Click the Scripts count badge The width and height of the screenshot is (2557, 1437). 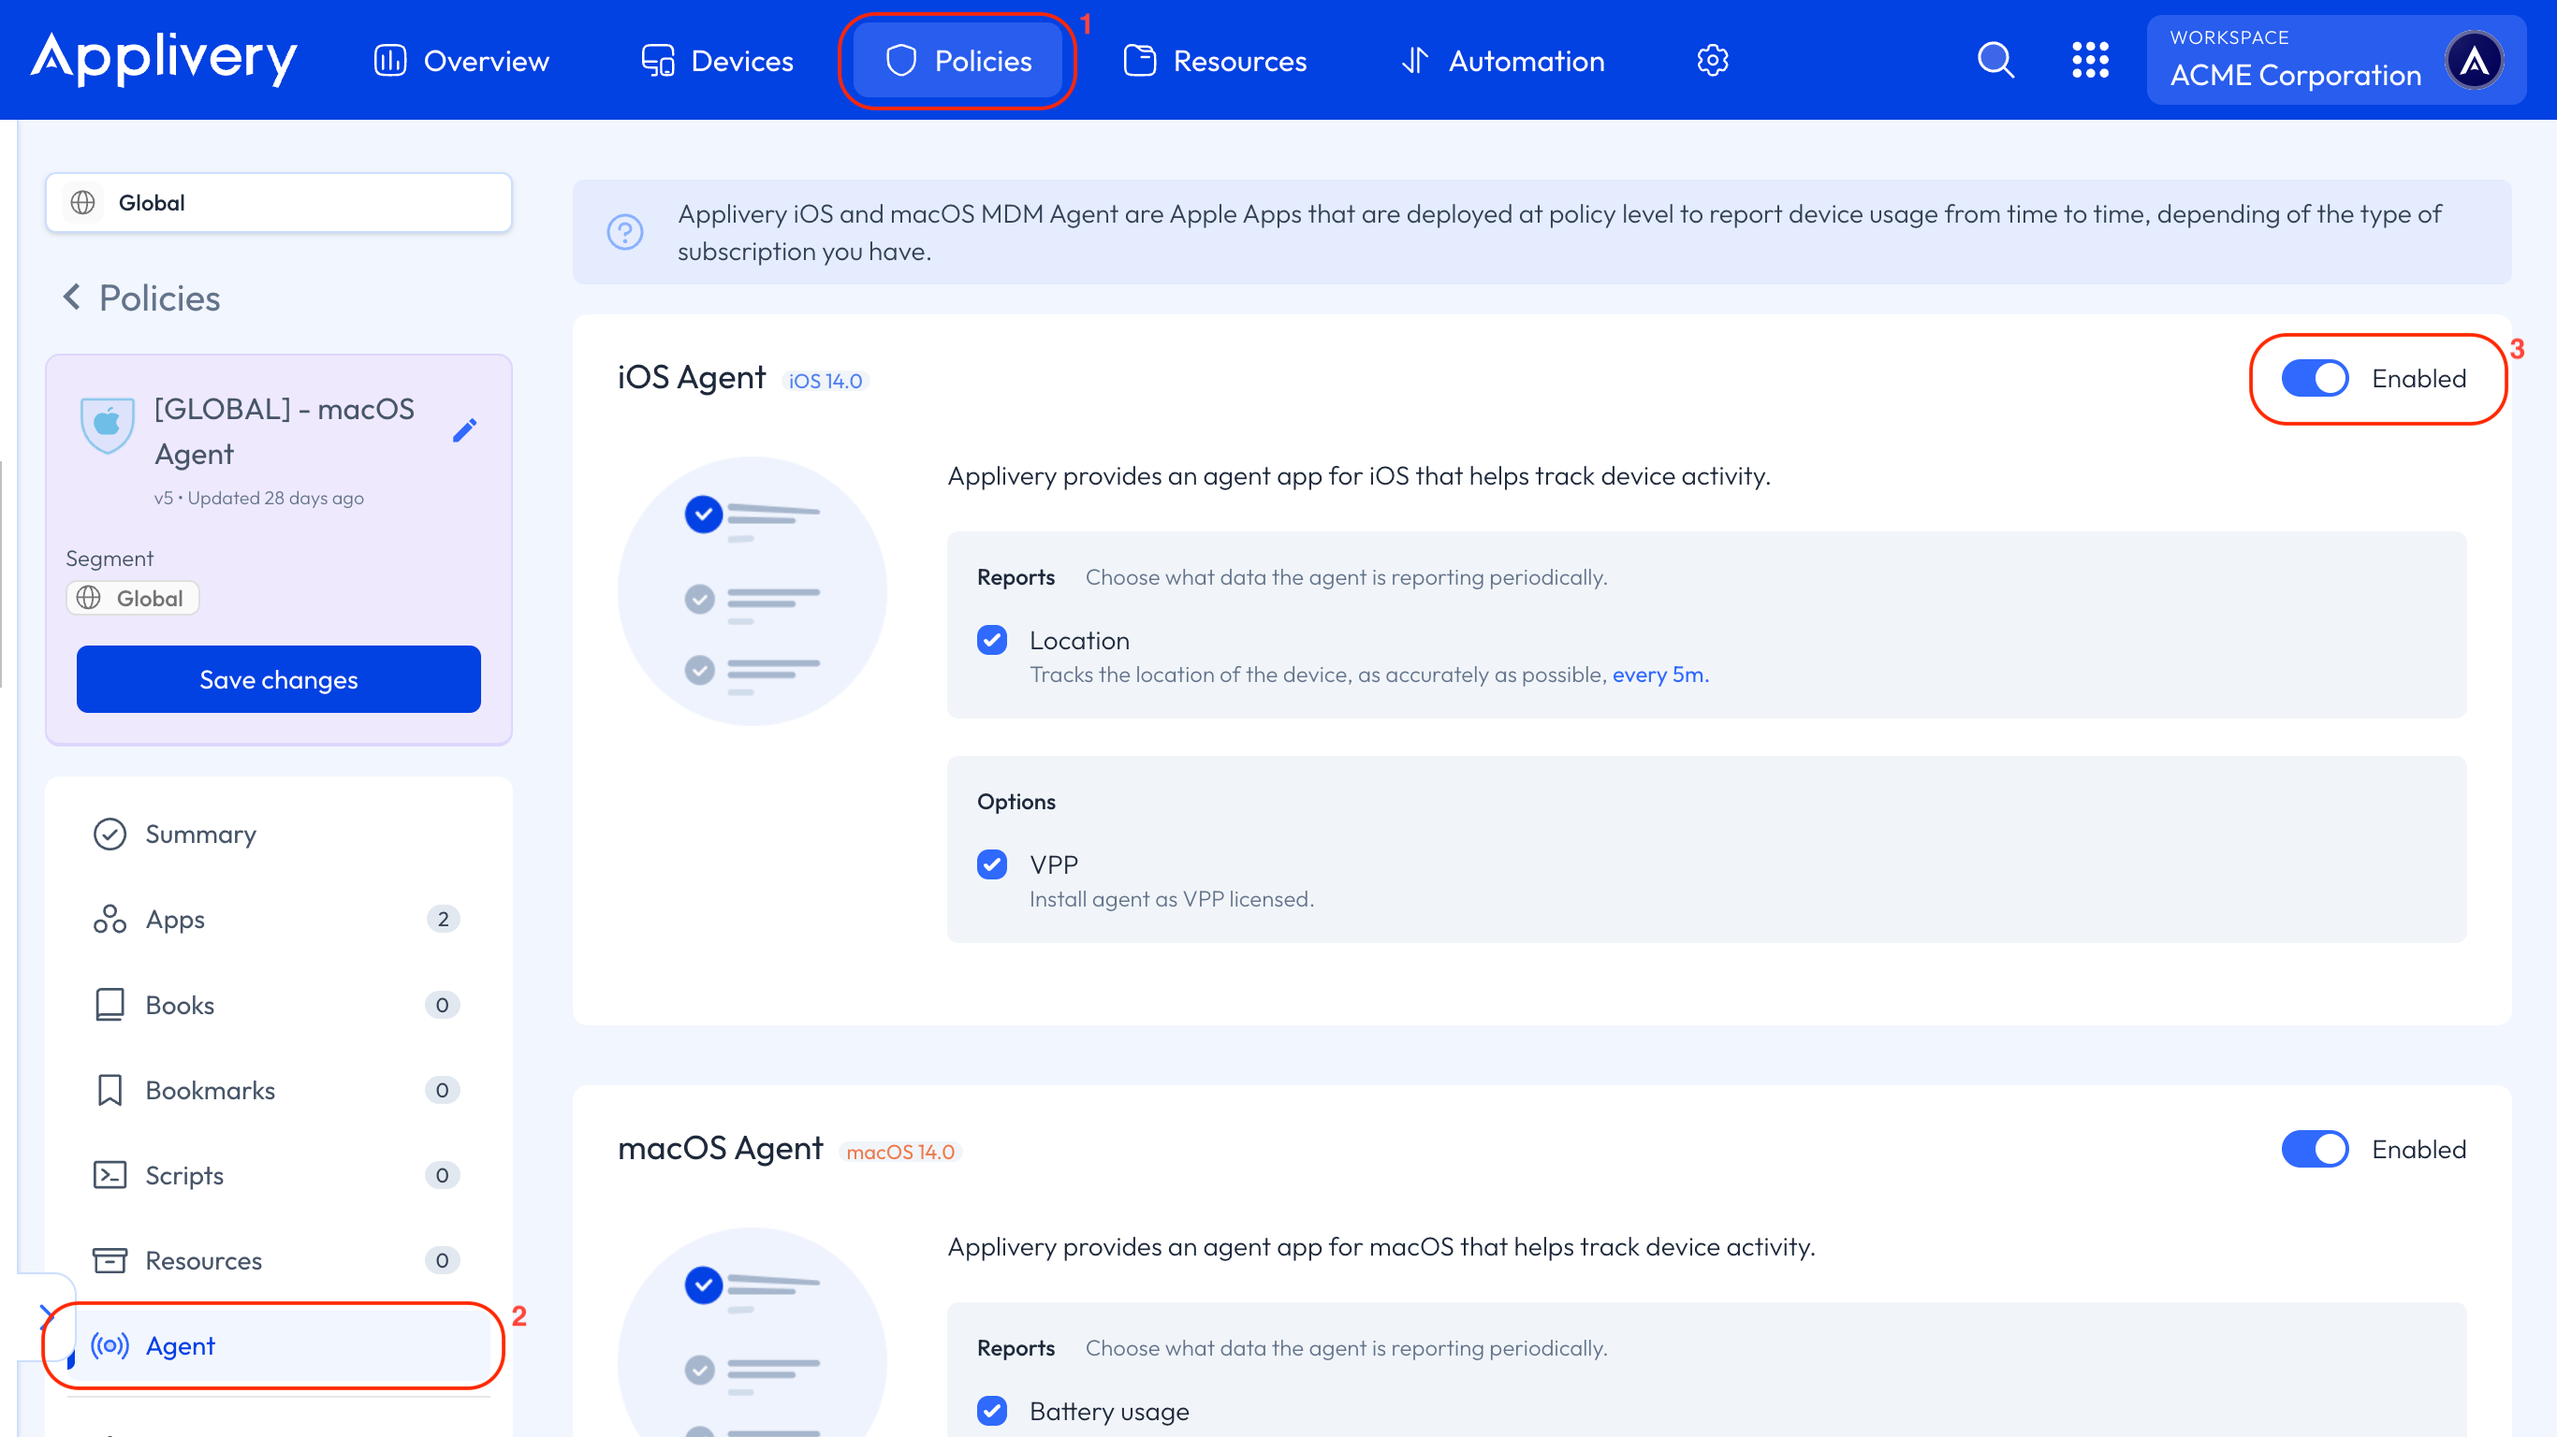point(443,1175)
